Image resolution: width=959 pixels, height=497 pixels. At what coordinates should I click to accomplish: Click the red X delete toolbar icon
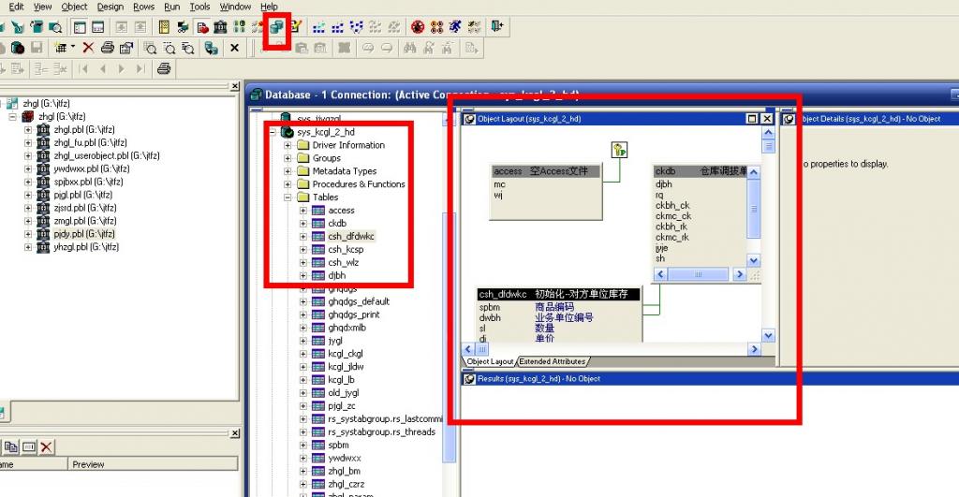[x=88, y=48]
